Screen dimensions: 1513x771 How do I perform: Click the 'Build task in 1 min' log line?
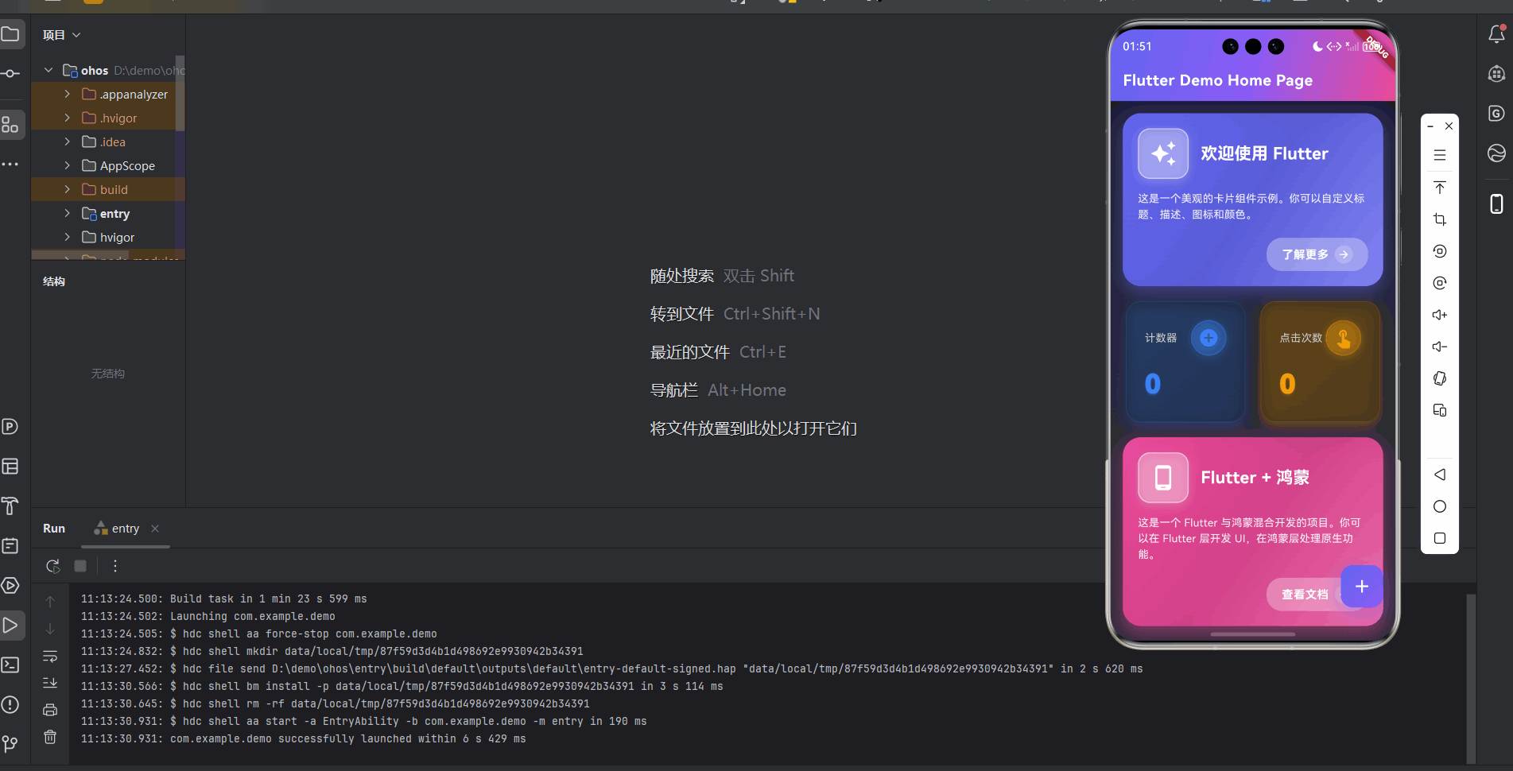click(224, 599)
